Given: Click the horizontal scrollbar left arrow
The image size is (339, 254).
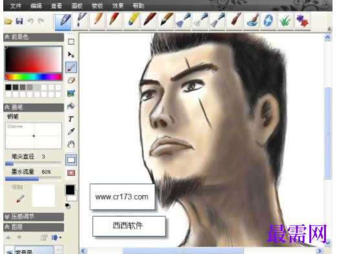Looking at the screenshot, I should [x=83, y=251].
